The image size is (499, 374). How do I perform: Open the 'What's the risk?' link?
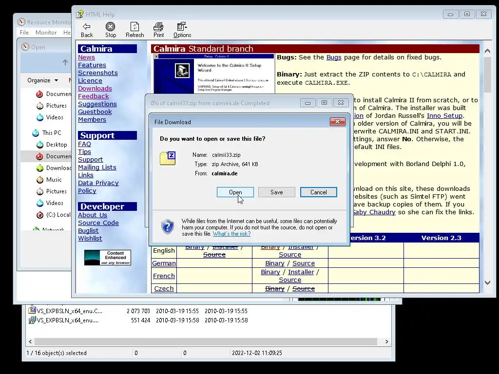coord(231,234)
